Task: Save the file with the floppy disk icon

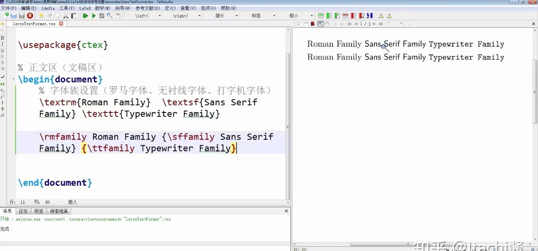Action: click(22, 16)
